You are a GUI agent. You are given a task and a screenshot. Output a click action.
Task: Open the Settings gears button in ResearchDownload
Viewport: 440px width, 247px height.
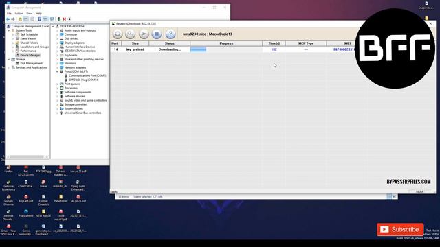tap(130, 34)
